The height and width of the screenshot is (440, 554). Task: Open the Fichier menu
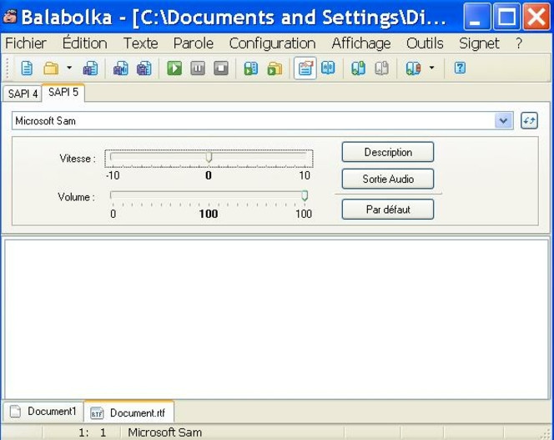[x=26, y=43]
